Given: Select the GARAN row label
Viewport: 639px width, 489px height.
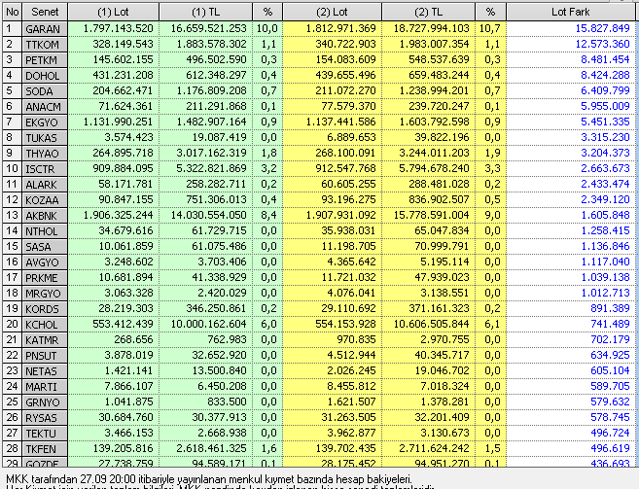Looking at the screenshot, I should click(45, 29).
